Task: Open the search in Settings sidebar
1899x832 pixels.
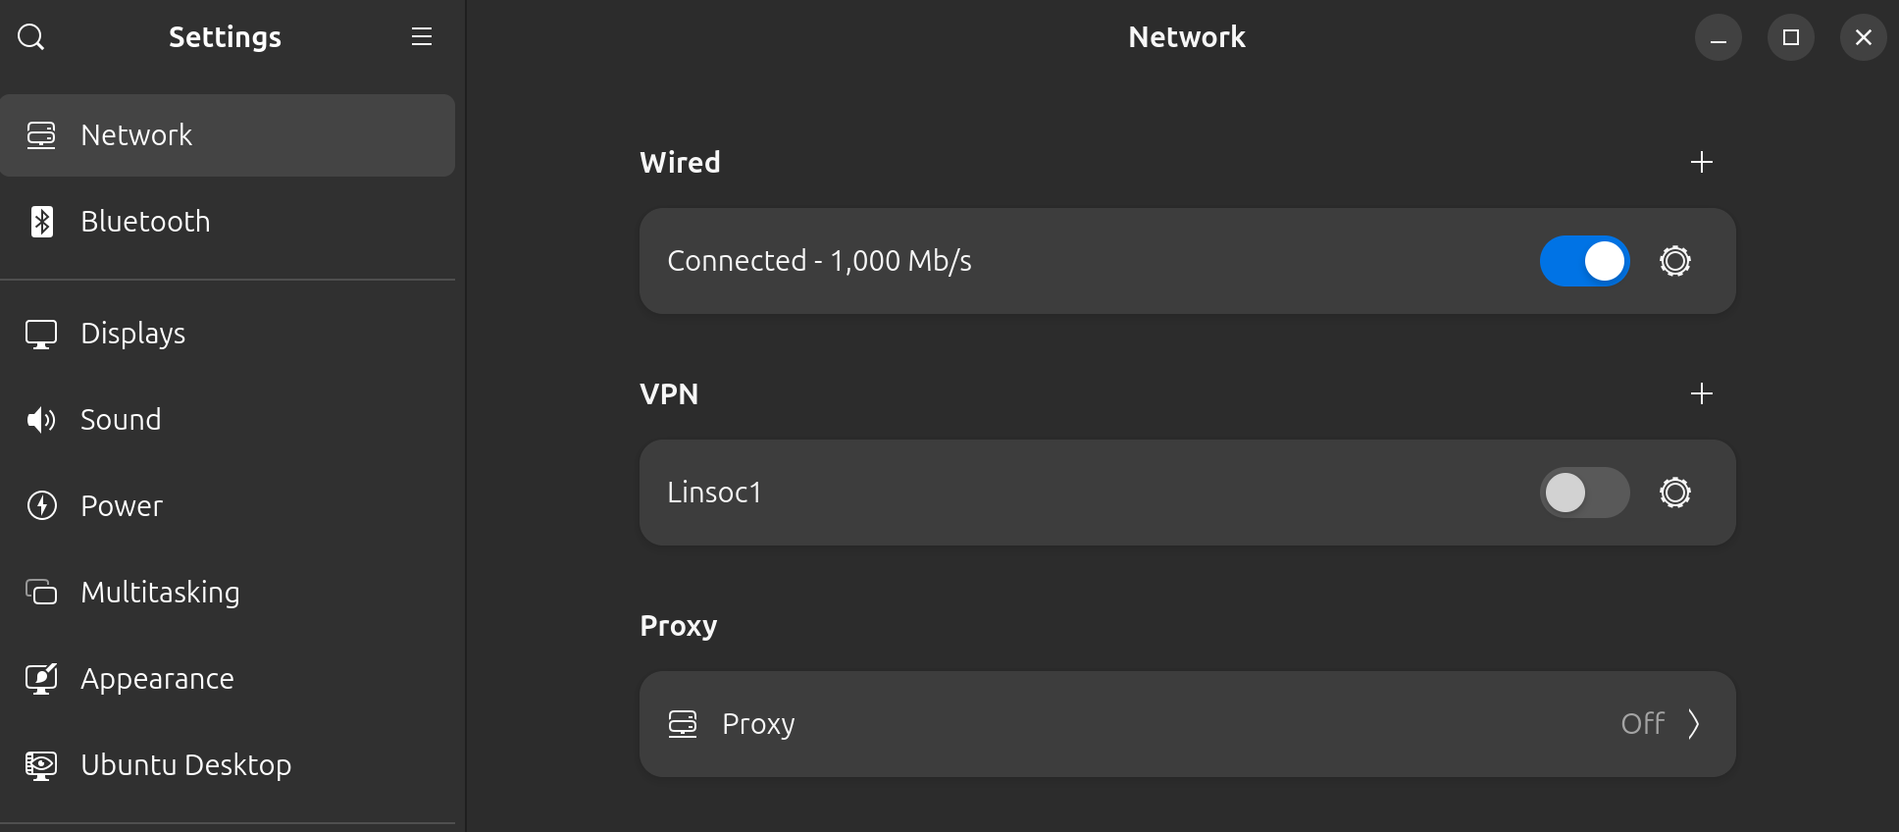Action: pyautogui.click(x=32, y=37)
